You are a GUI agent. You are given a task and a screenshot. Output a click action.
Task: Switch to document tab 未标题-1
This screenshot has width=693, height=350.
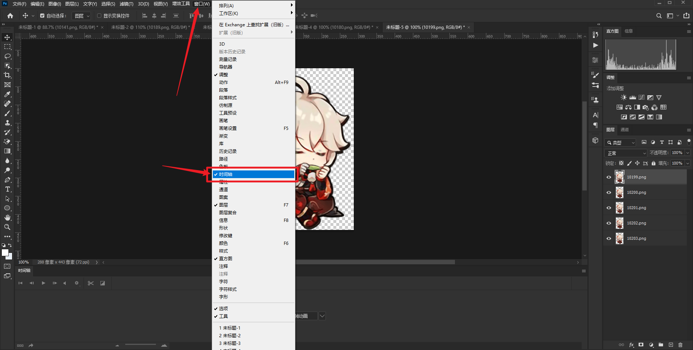[58, 27]
